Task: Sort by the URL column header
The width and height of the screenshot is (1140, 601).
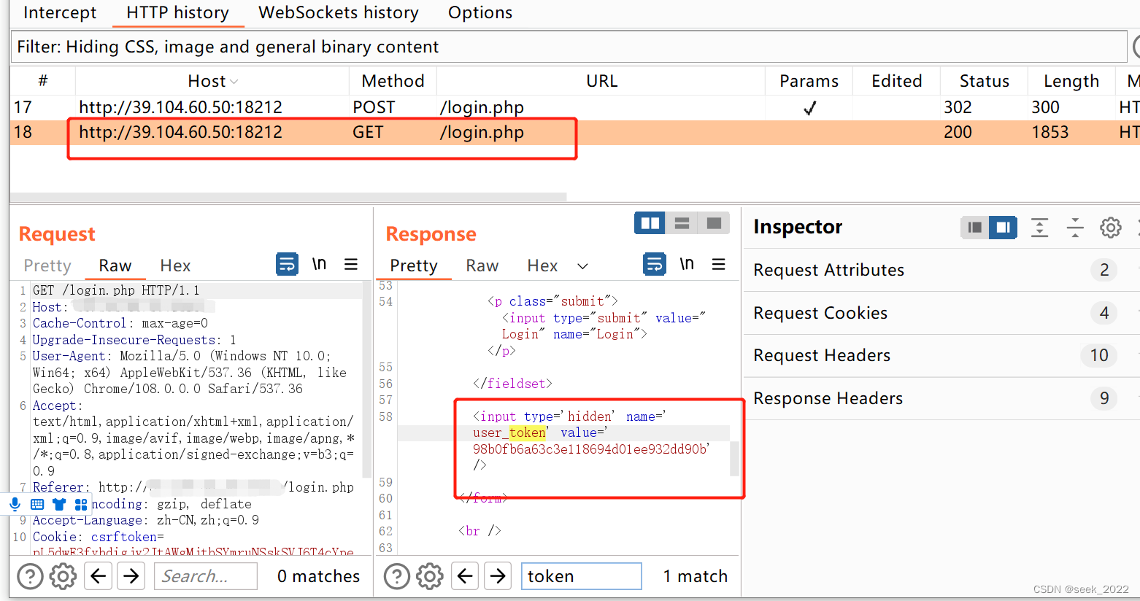Action: point(601,81)
